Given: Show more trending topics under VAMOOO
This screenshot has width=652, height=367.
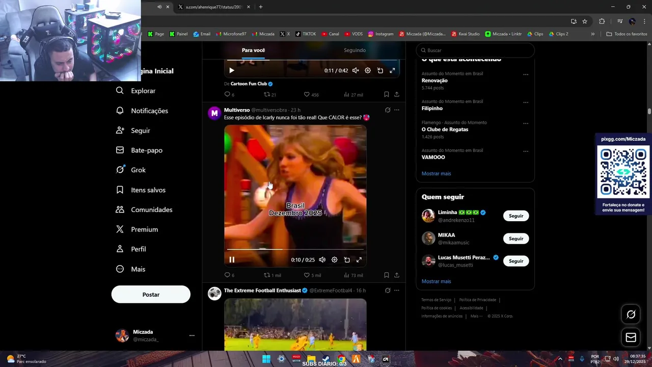Looking at the screenshot, I should pos(436,174).
